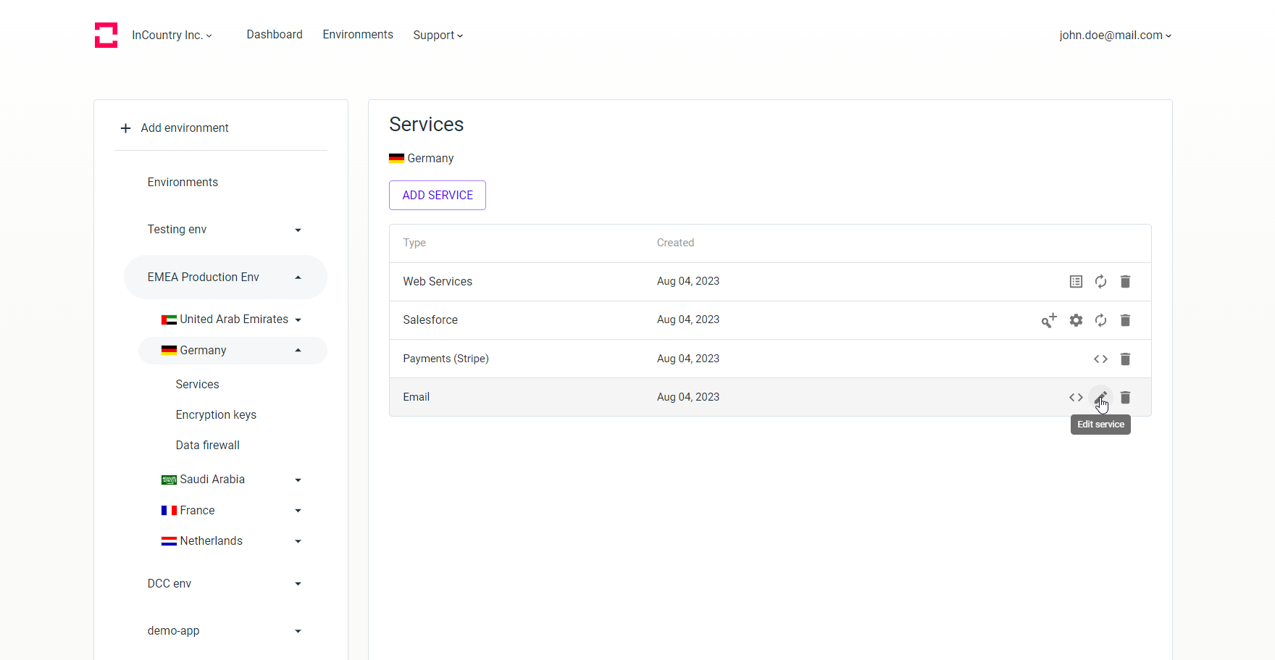Delete the Email service

tap(1125, 397)
